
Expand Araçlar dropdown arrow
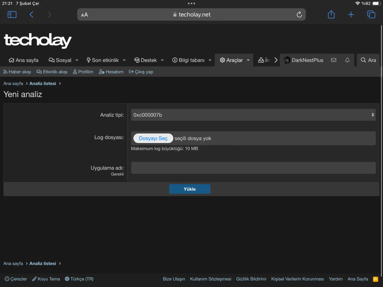tap(248, 60)
